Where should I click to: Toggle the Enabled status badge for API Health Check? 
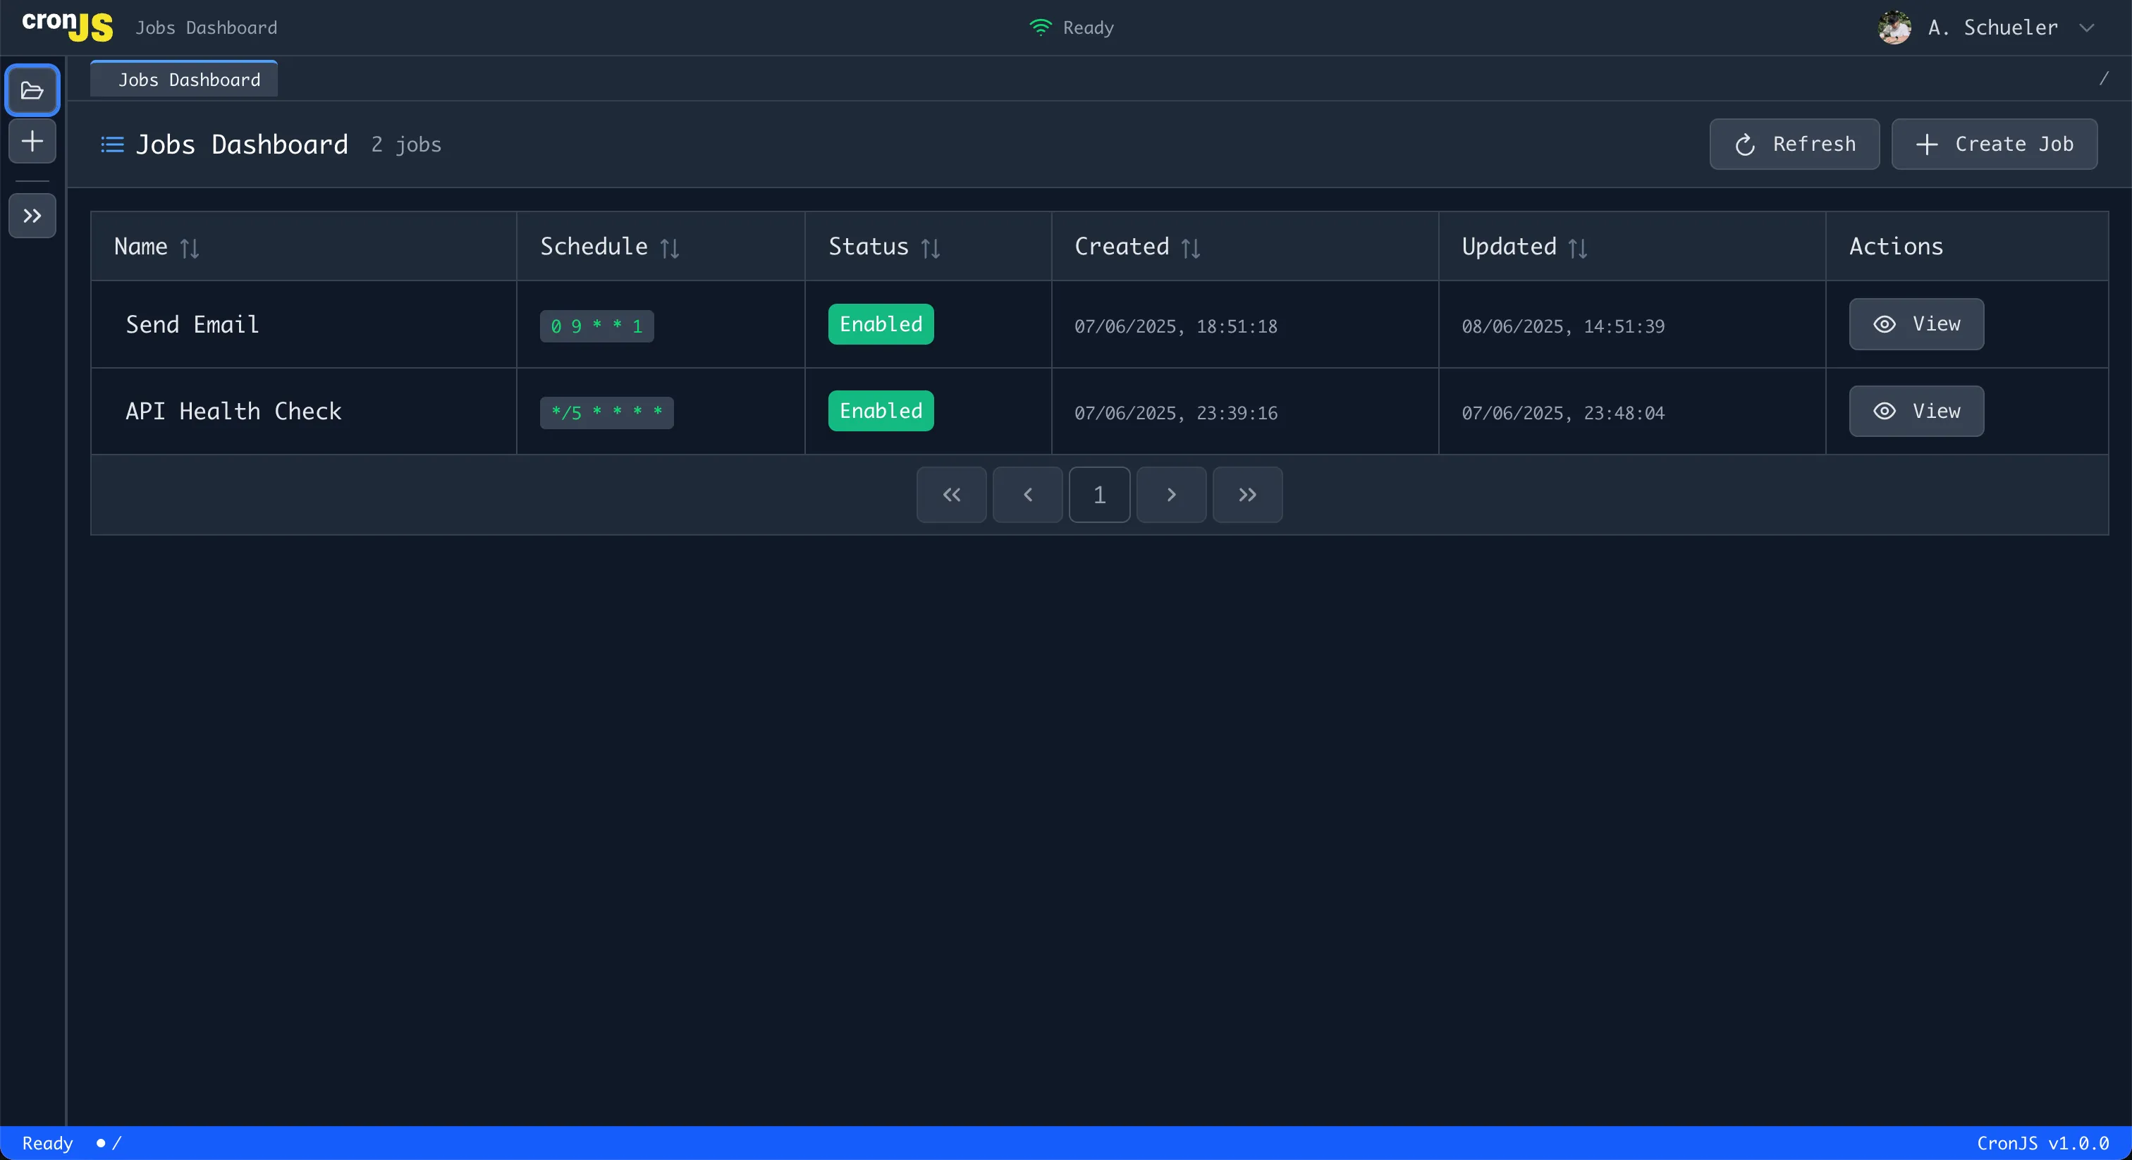click(880, 411)
